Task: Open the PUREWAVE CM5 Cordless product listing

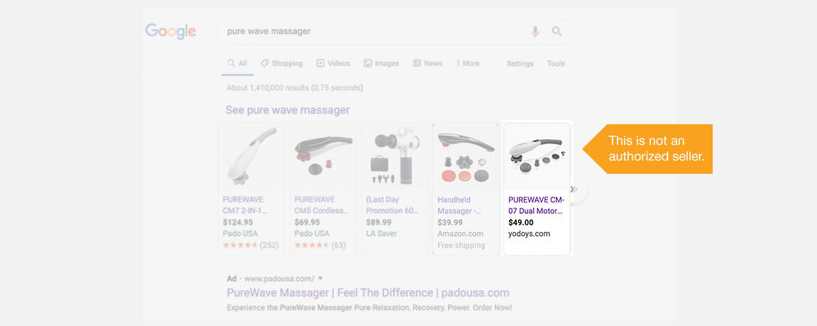Action: (x=322, y=205)
